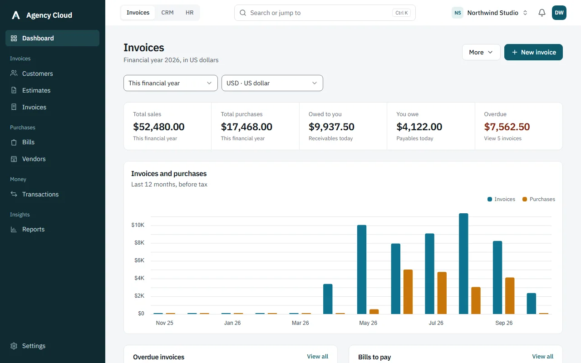Switch to the CRM tab
Screen dimensions: 581x363
pos(167,13)
